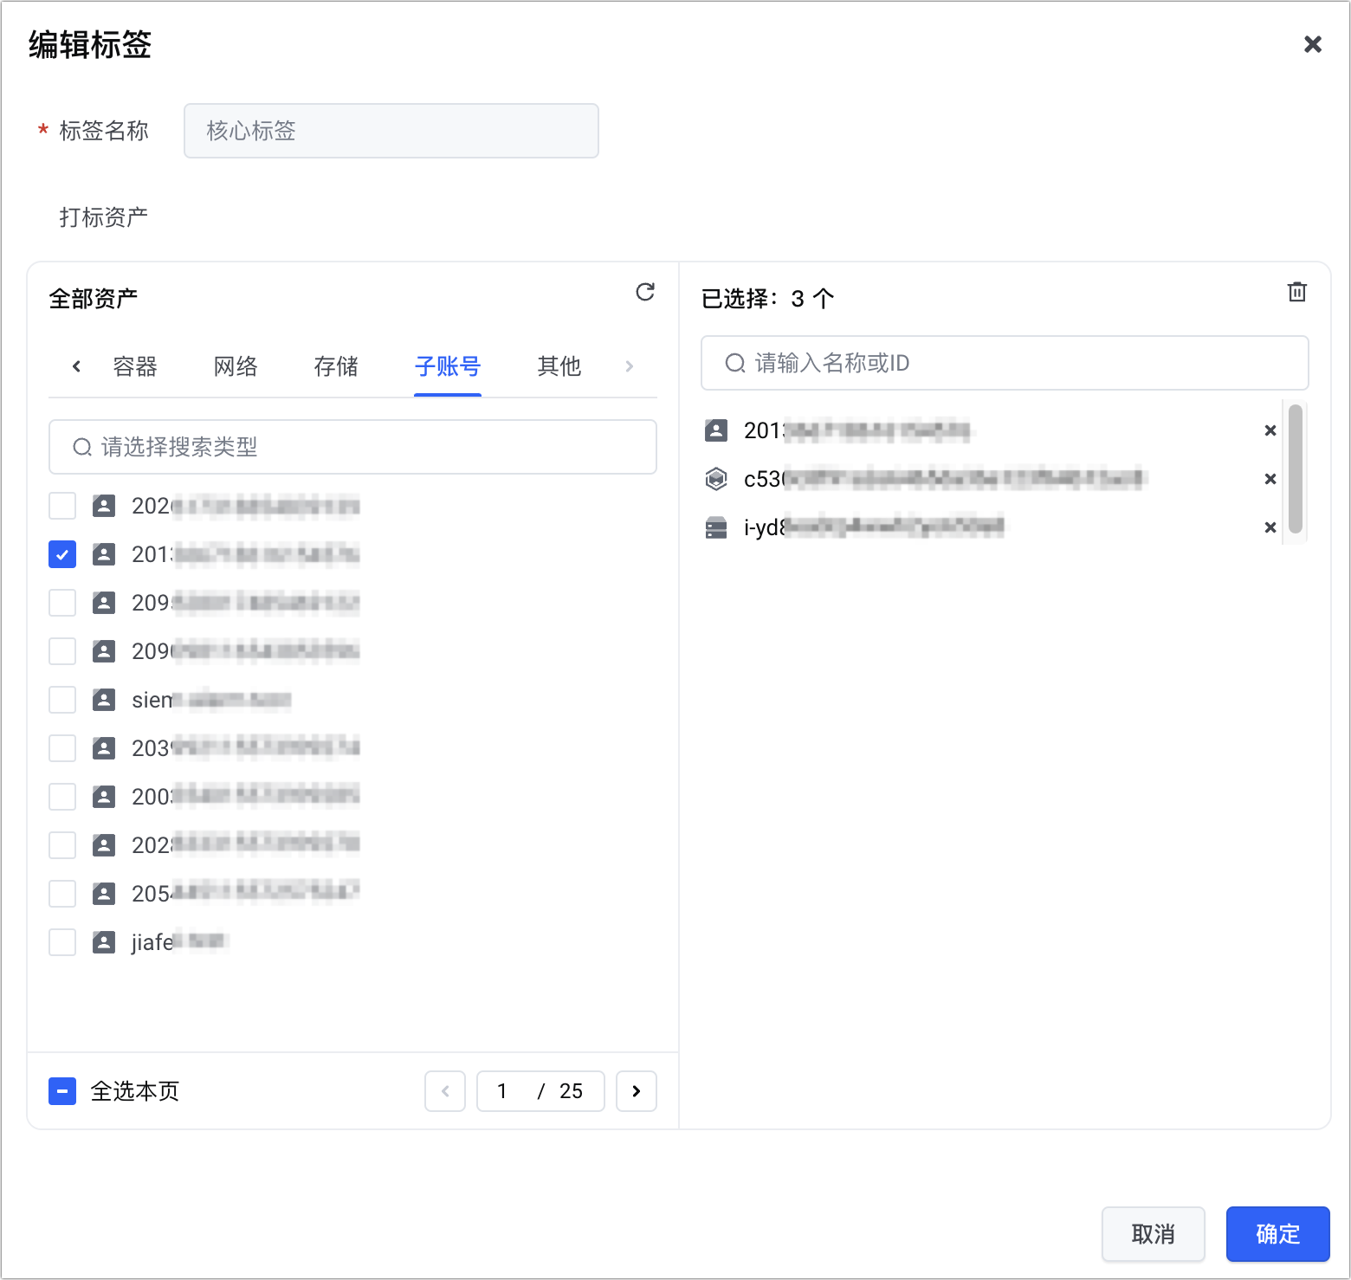The image size is (1351, 1280).
Task: Select the 子账号 tab
Action: [448, 366]
